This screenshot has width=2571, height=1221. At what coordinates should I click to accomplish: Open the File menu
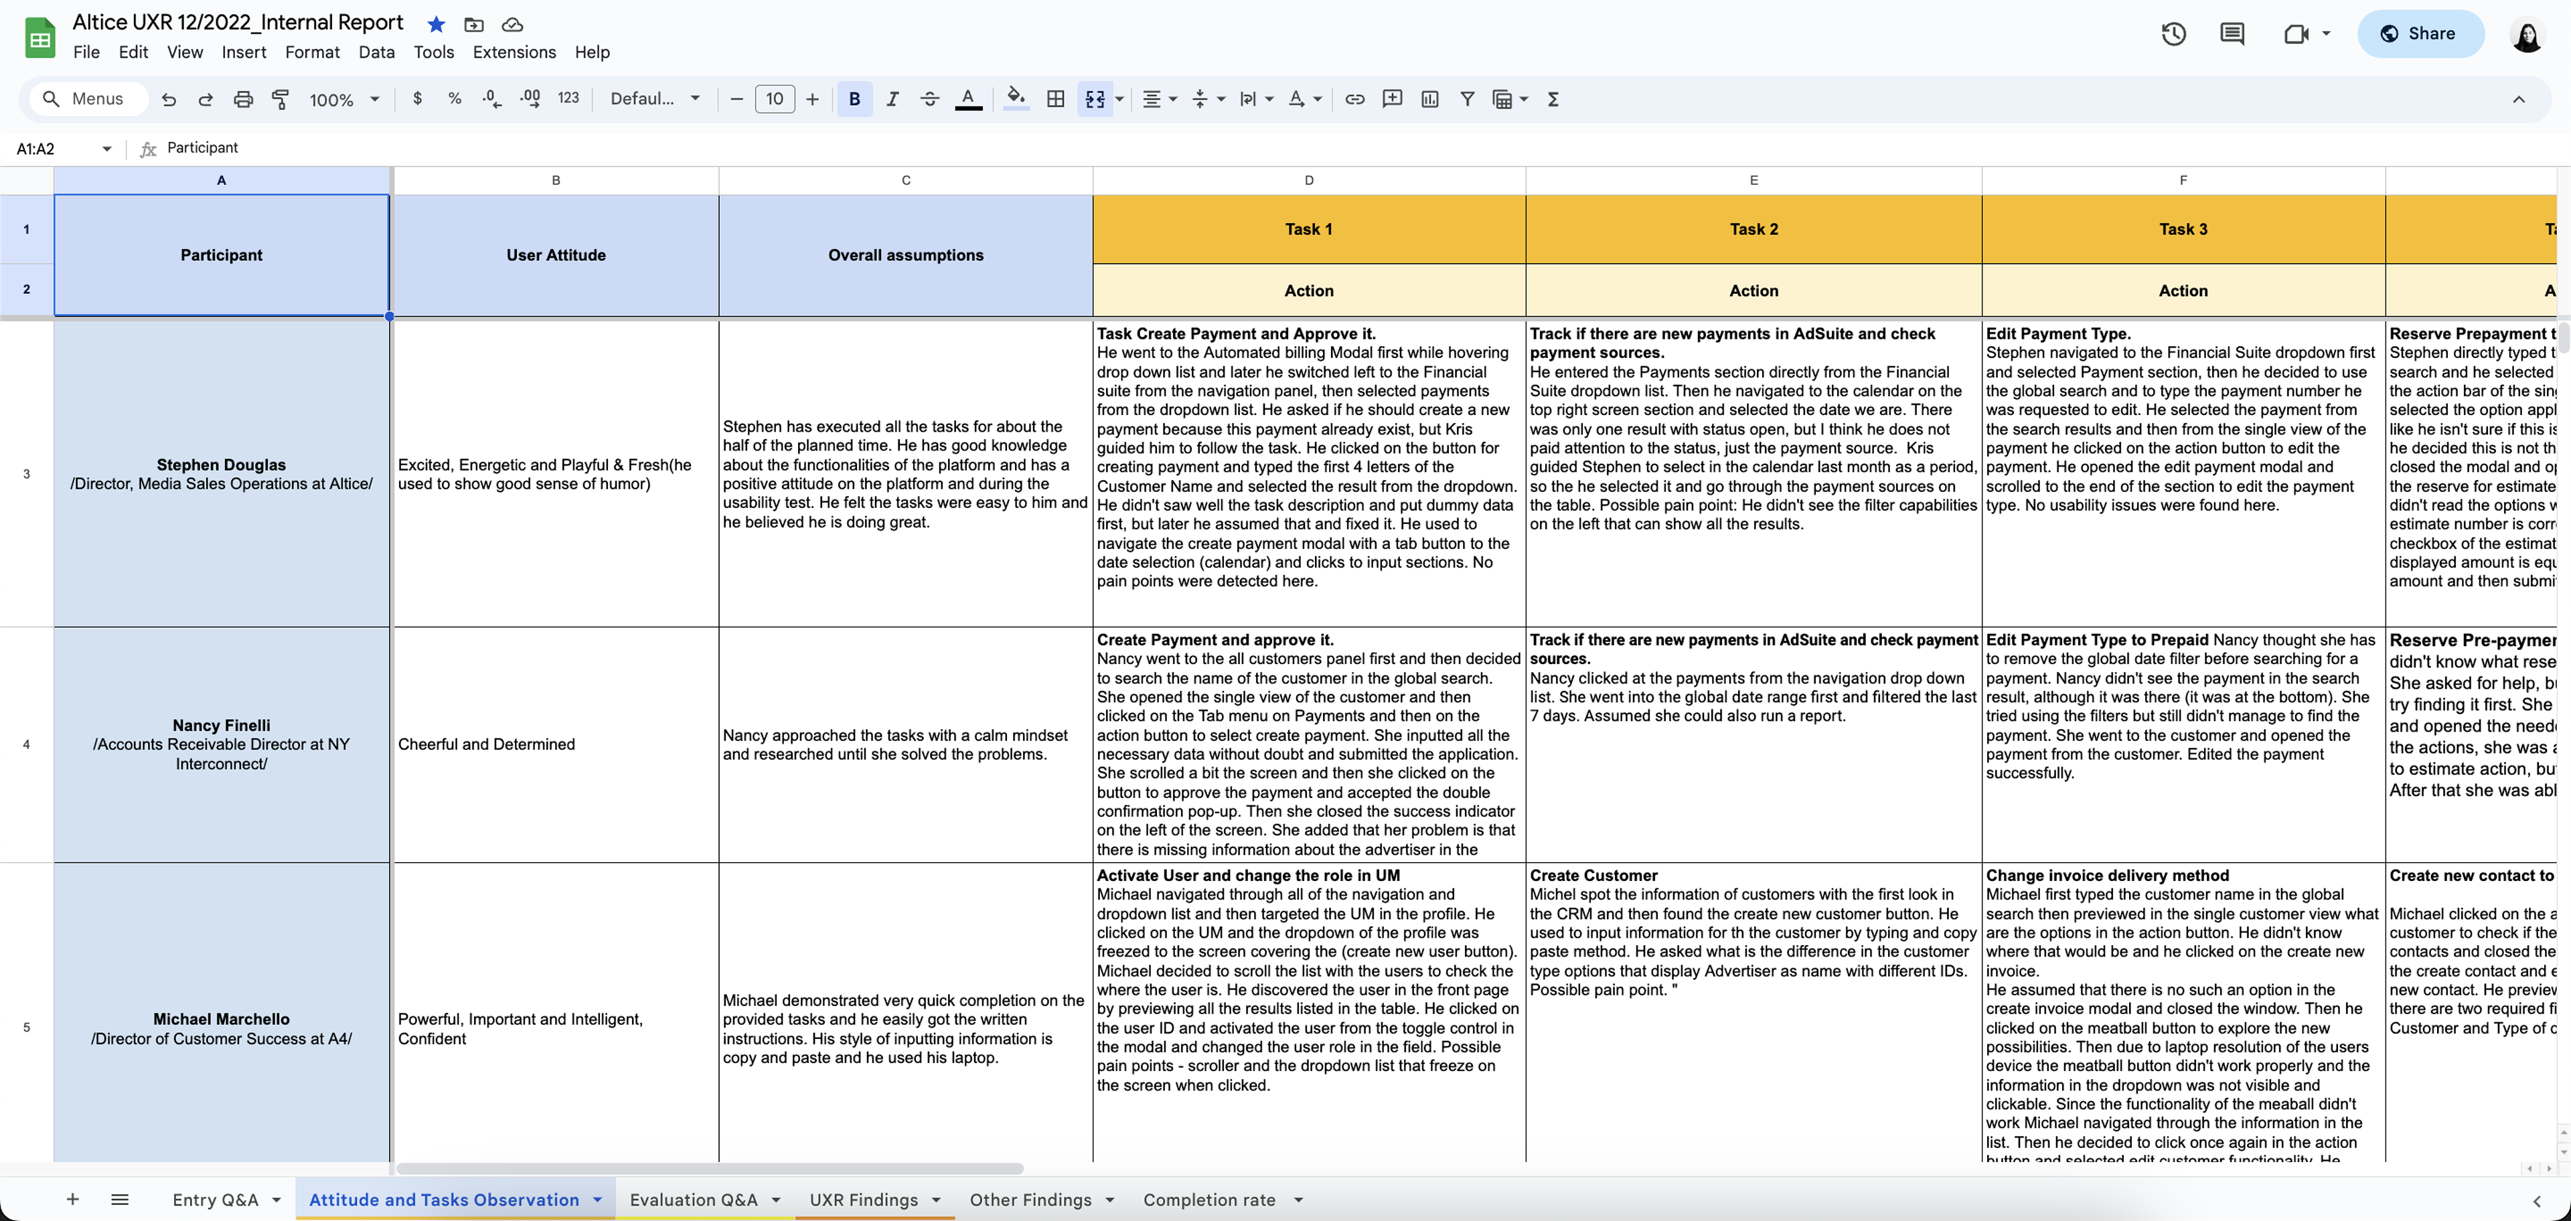[x=87, y=52]
